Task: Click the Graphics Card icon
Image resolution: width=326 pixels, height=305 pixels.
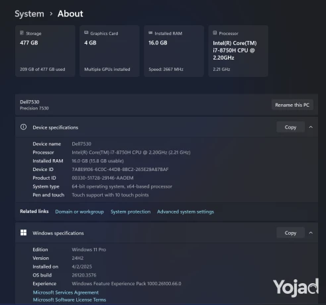Action: pos(86,33)
